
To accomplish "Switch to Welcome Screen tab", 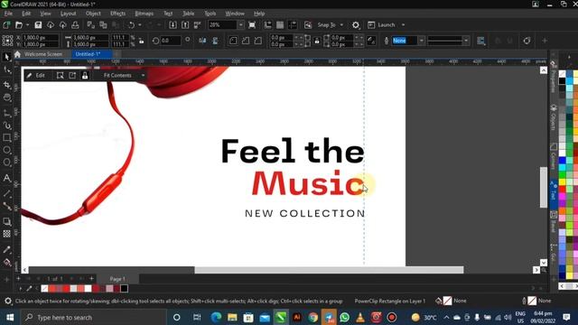I will click(x=42, y=54).
